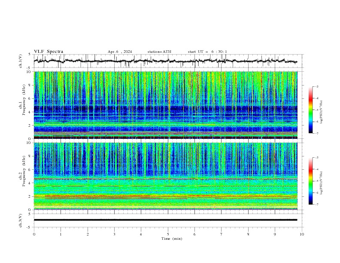Screen dimensions: 340x263
Task: Click the "Time (min)" axis title
Action: (172, 239)
